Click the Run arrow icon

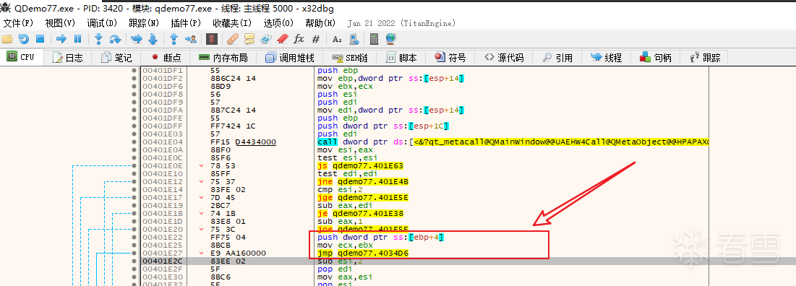click(61, 38)
